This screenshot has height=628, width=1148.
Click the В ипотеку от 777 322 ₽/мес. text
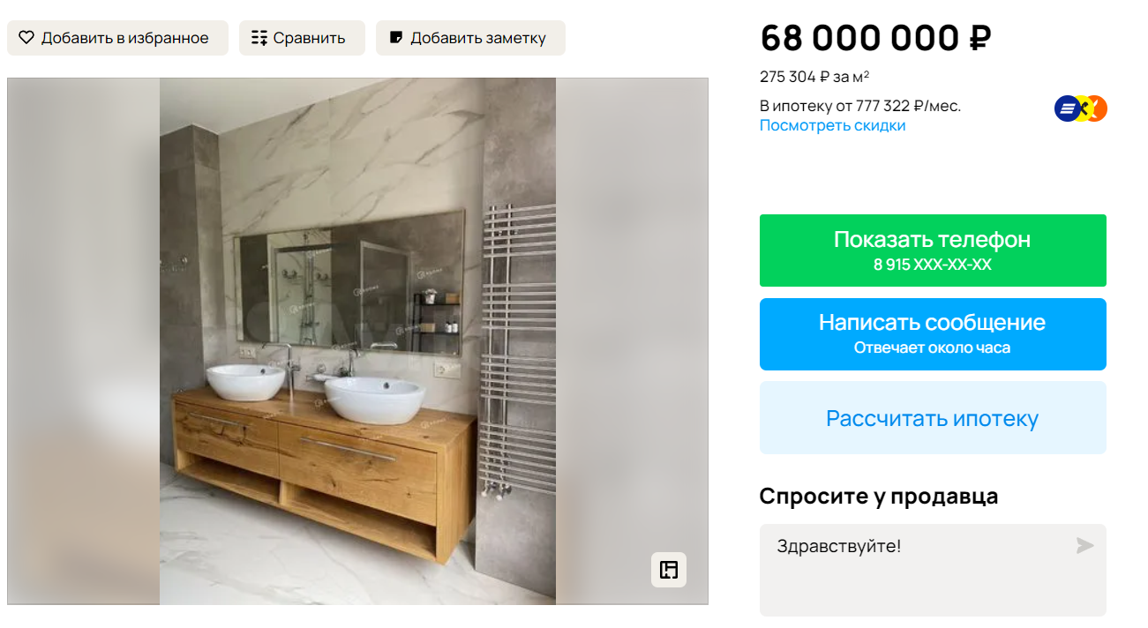[860, 106]
